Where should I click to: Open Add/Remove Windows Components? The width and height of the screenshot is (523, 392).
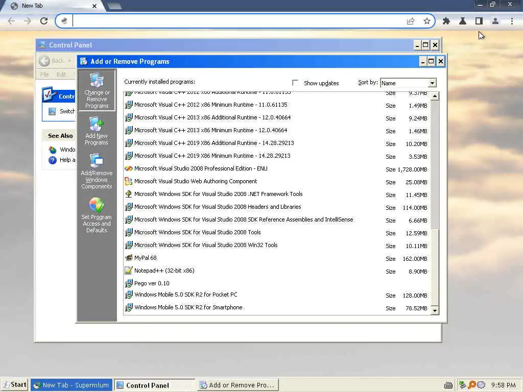(97, 171)
